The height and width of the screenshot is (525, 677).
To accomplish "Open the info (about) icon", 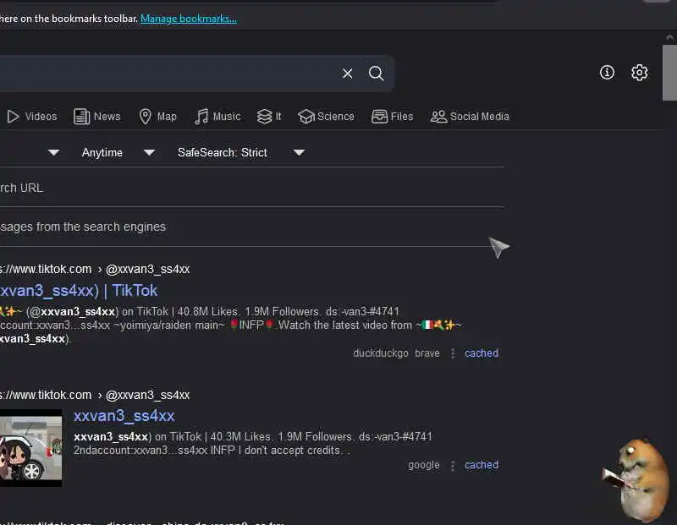I will pos(607,73).
